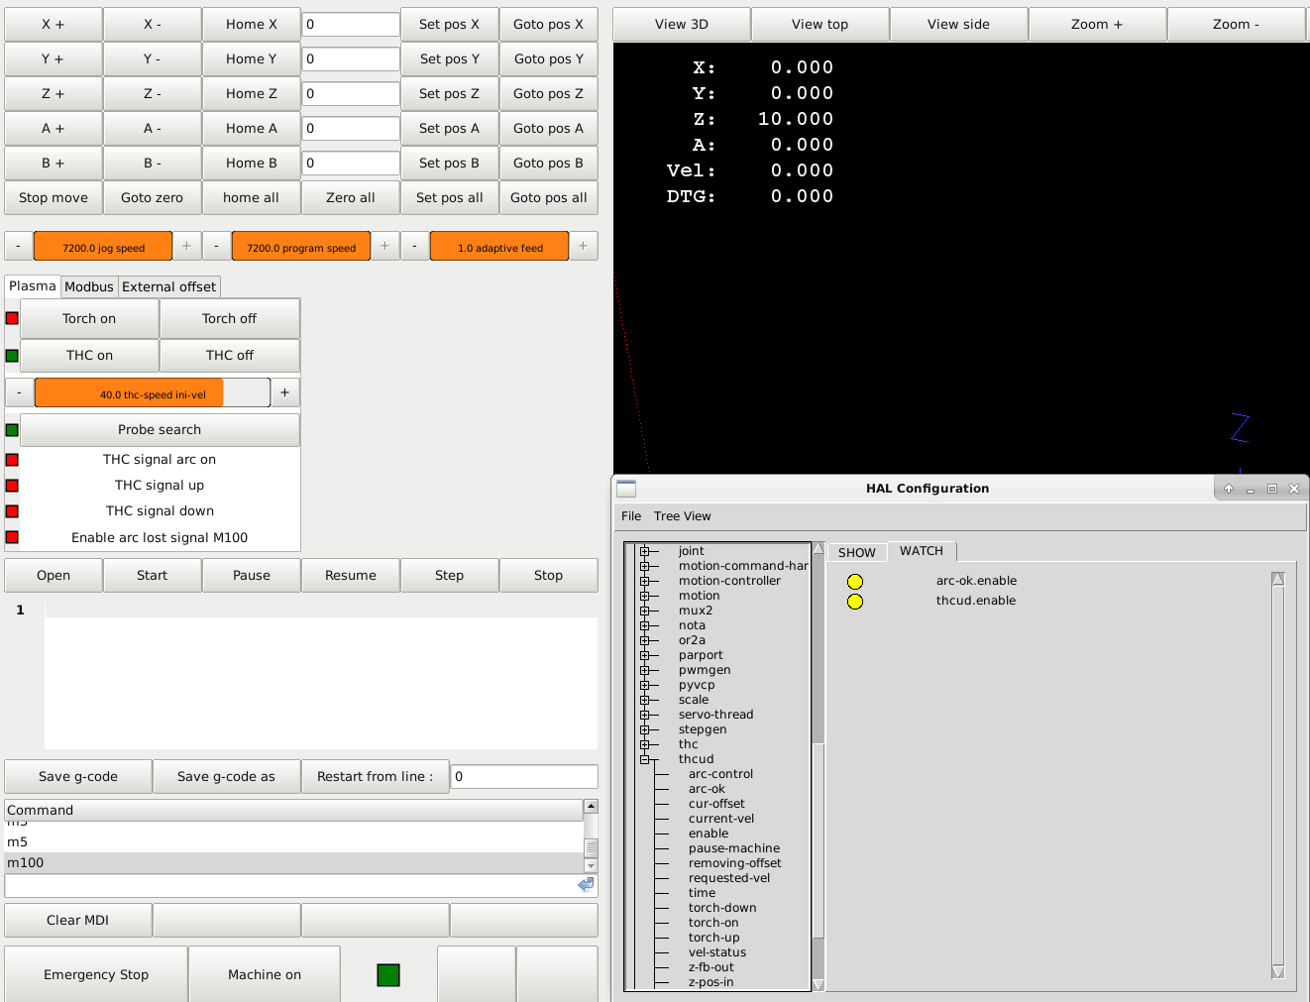Image resolution: width=1310 pixels, height=1002 pixels.
Task: Expand the stepgen tree node
Action: tap(644, 729)
